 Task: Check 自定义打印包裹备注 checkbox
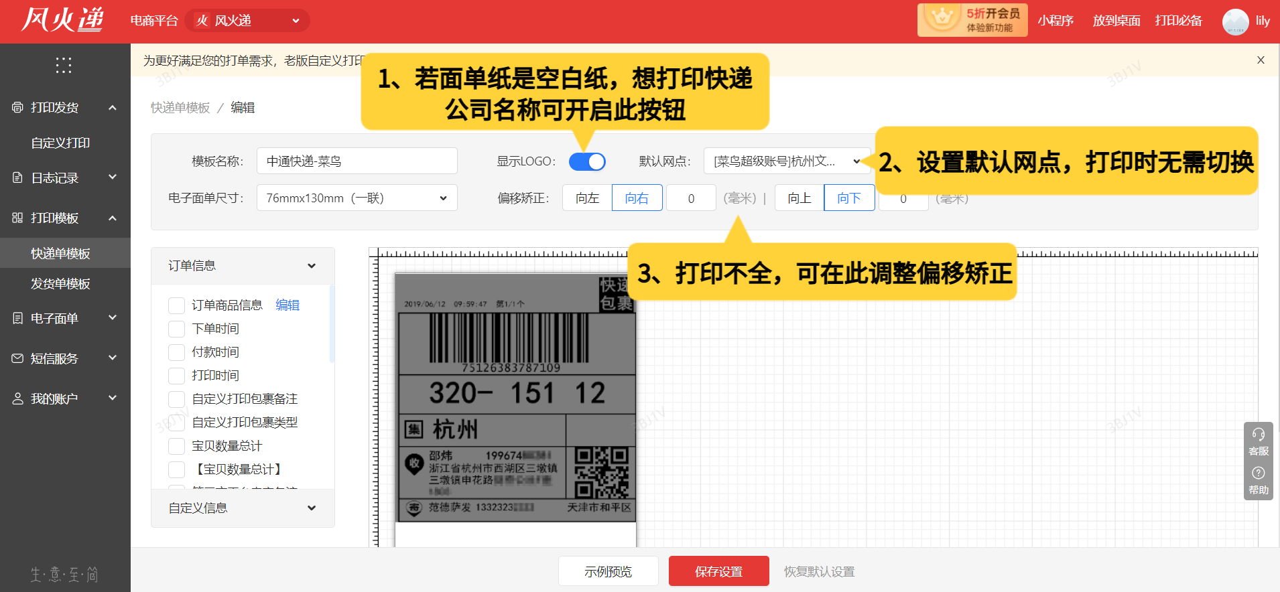point(177,399)
